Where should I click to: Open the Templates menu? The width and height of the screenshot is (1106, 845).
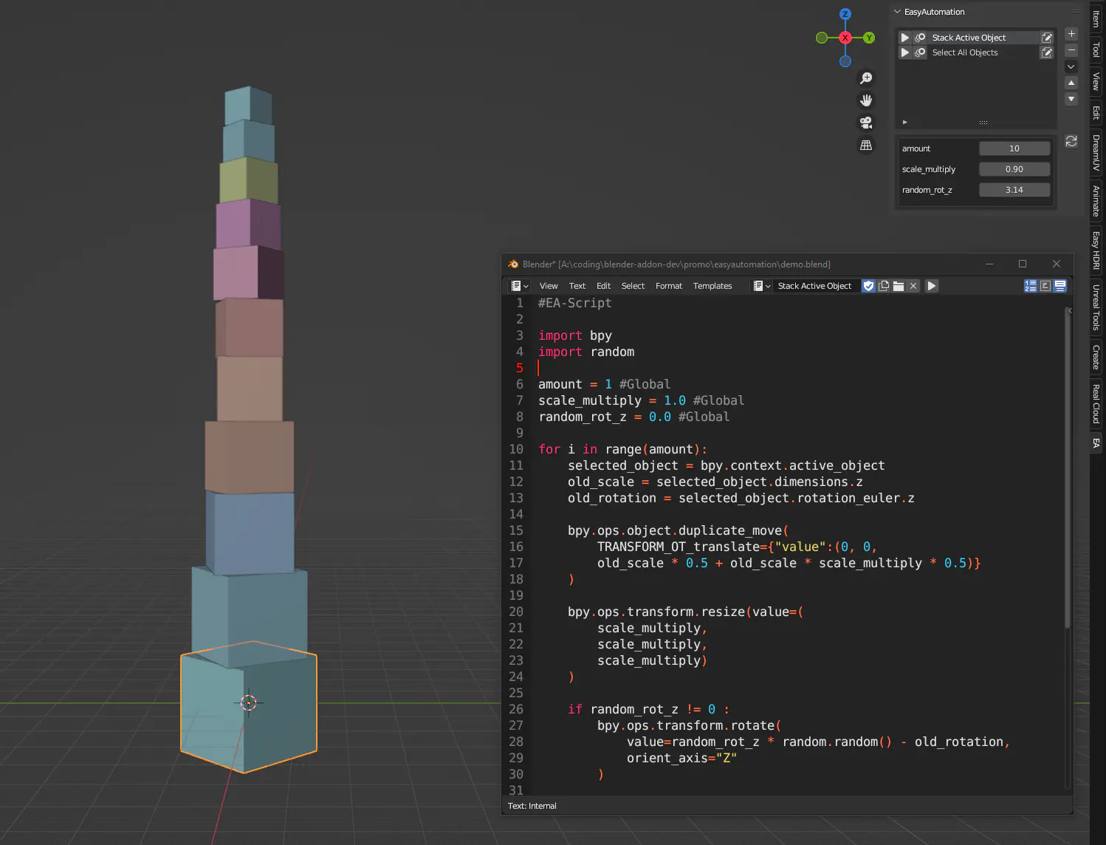(x=712, y=286)
